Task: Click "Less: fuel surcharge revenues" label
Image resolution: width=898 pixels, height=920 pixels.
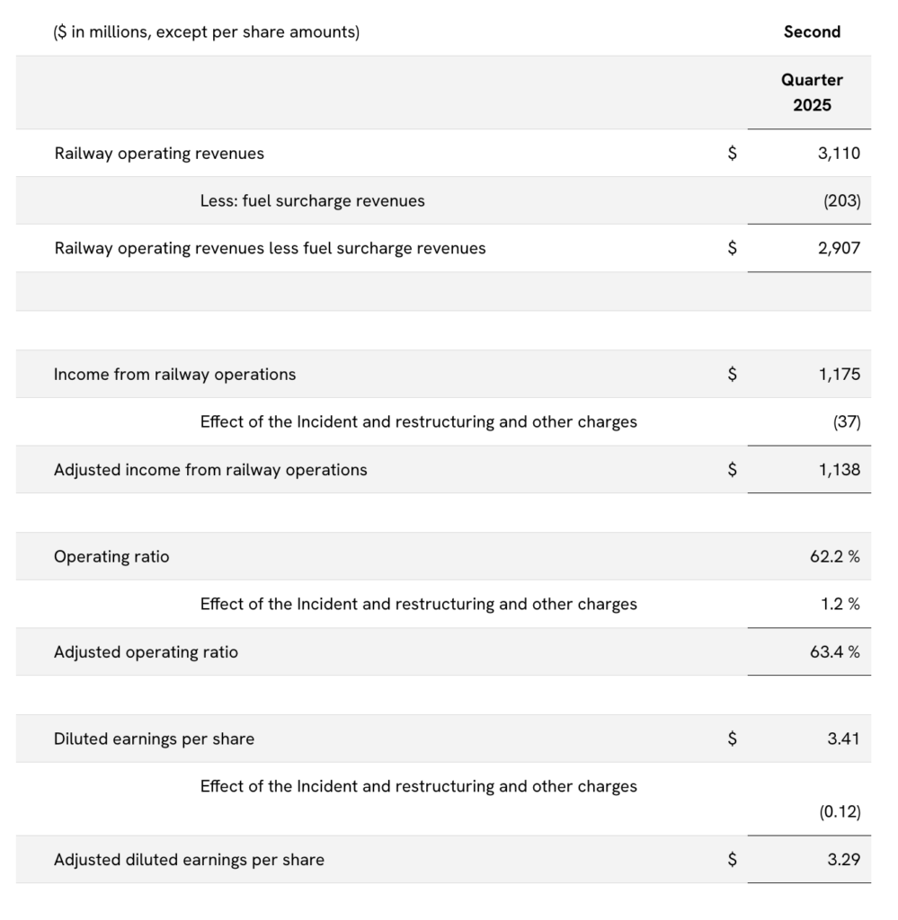Action: (312, 201)
